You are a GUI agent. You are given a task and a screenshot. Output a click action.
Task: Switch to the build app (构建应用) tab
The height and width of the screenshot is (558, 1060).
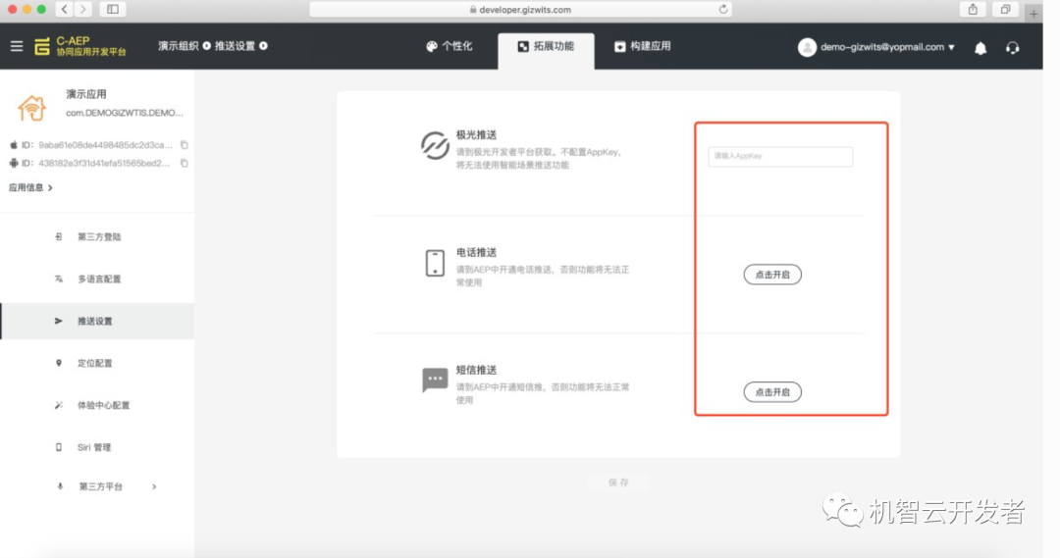pyautogui.click(x=642, y=46)
